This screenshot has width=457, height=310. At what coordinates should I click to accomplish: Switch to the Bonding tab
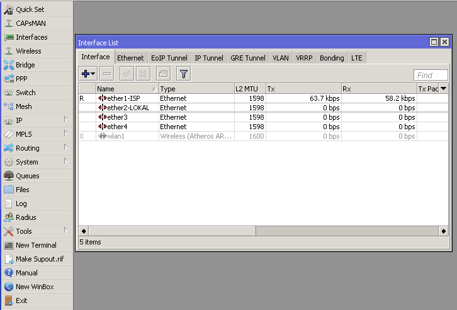[332, 58]
